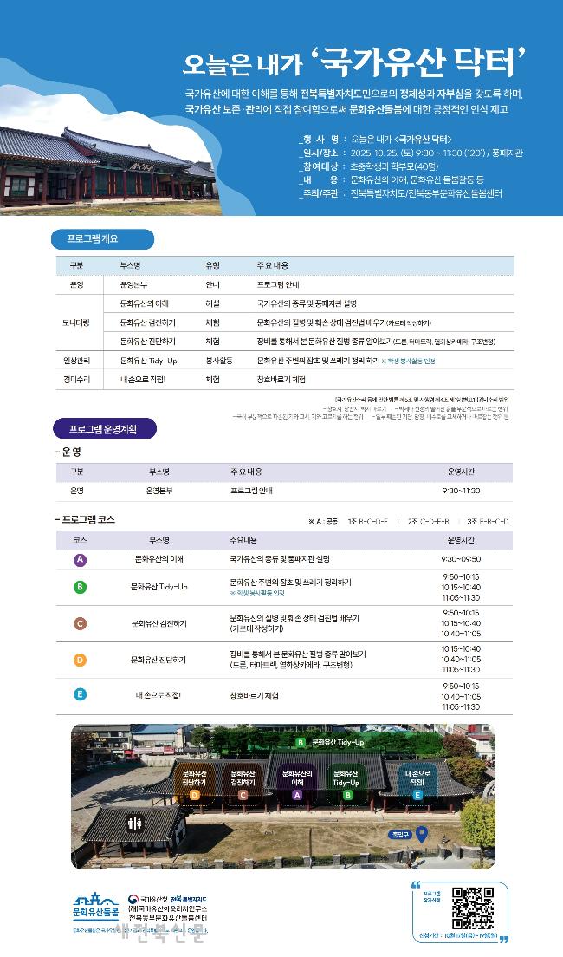Open the QR code for program registration
563x957 pixels.
473,907
